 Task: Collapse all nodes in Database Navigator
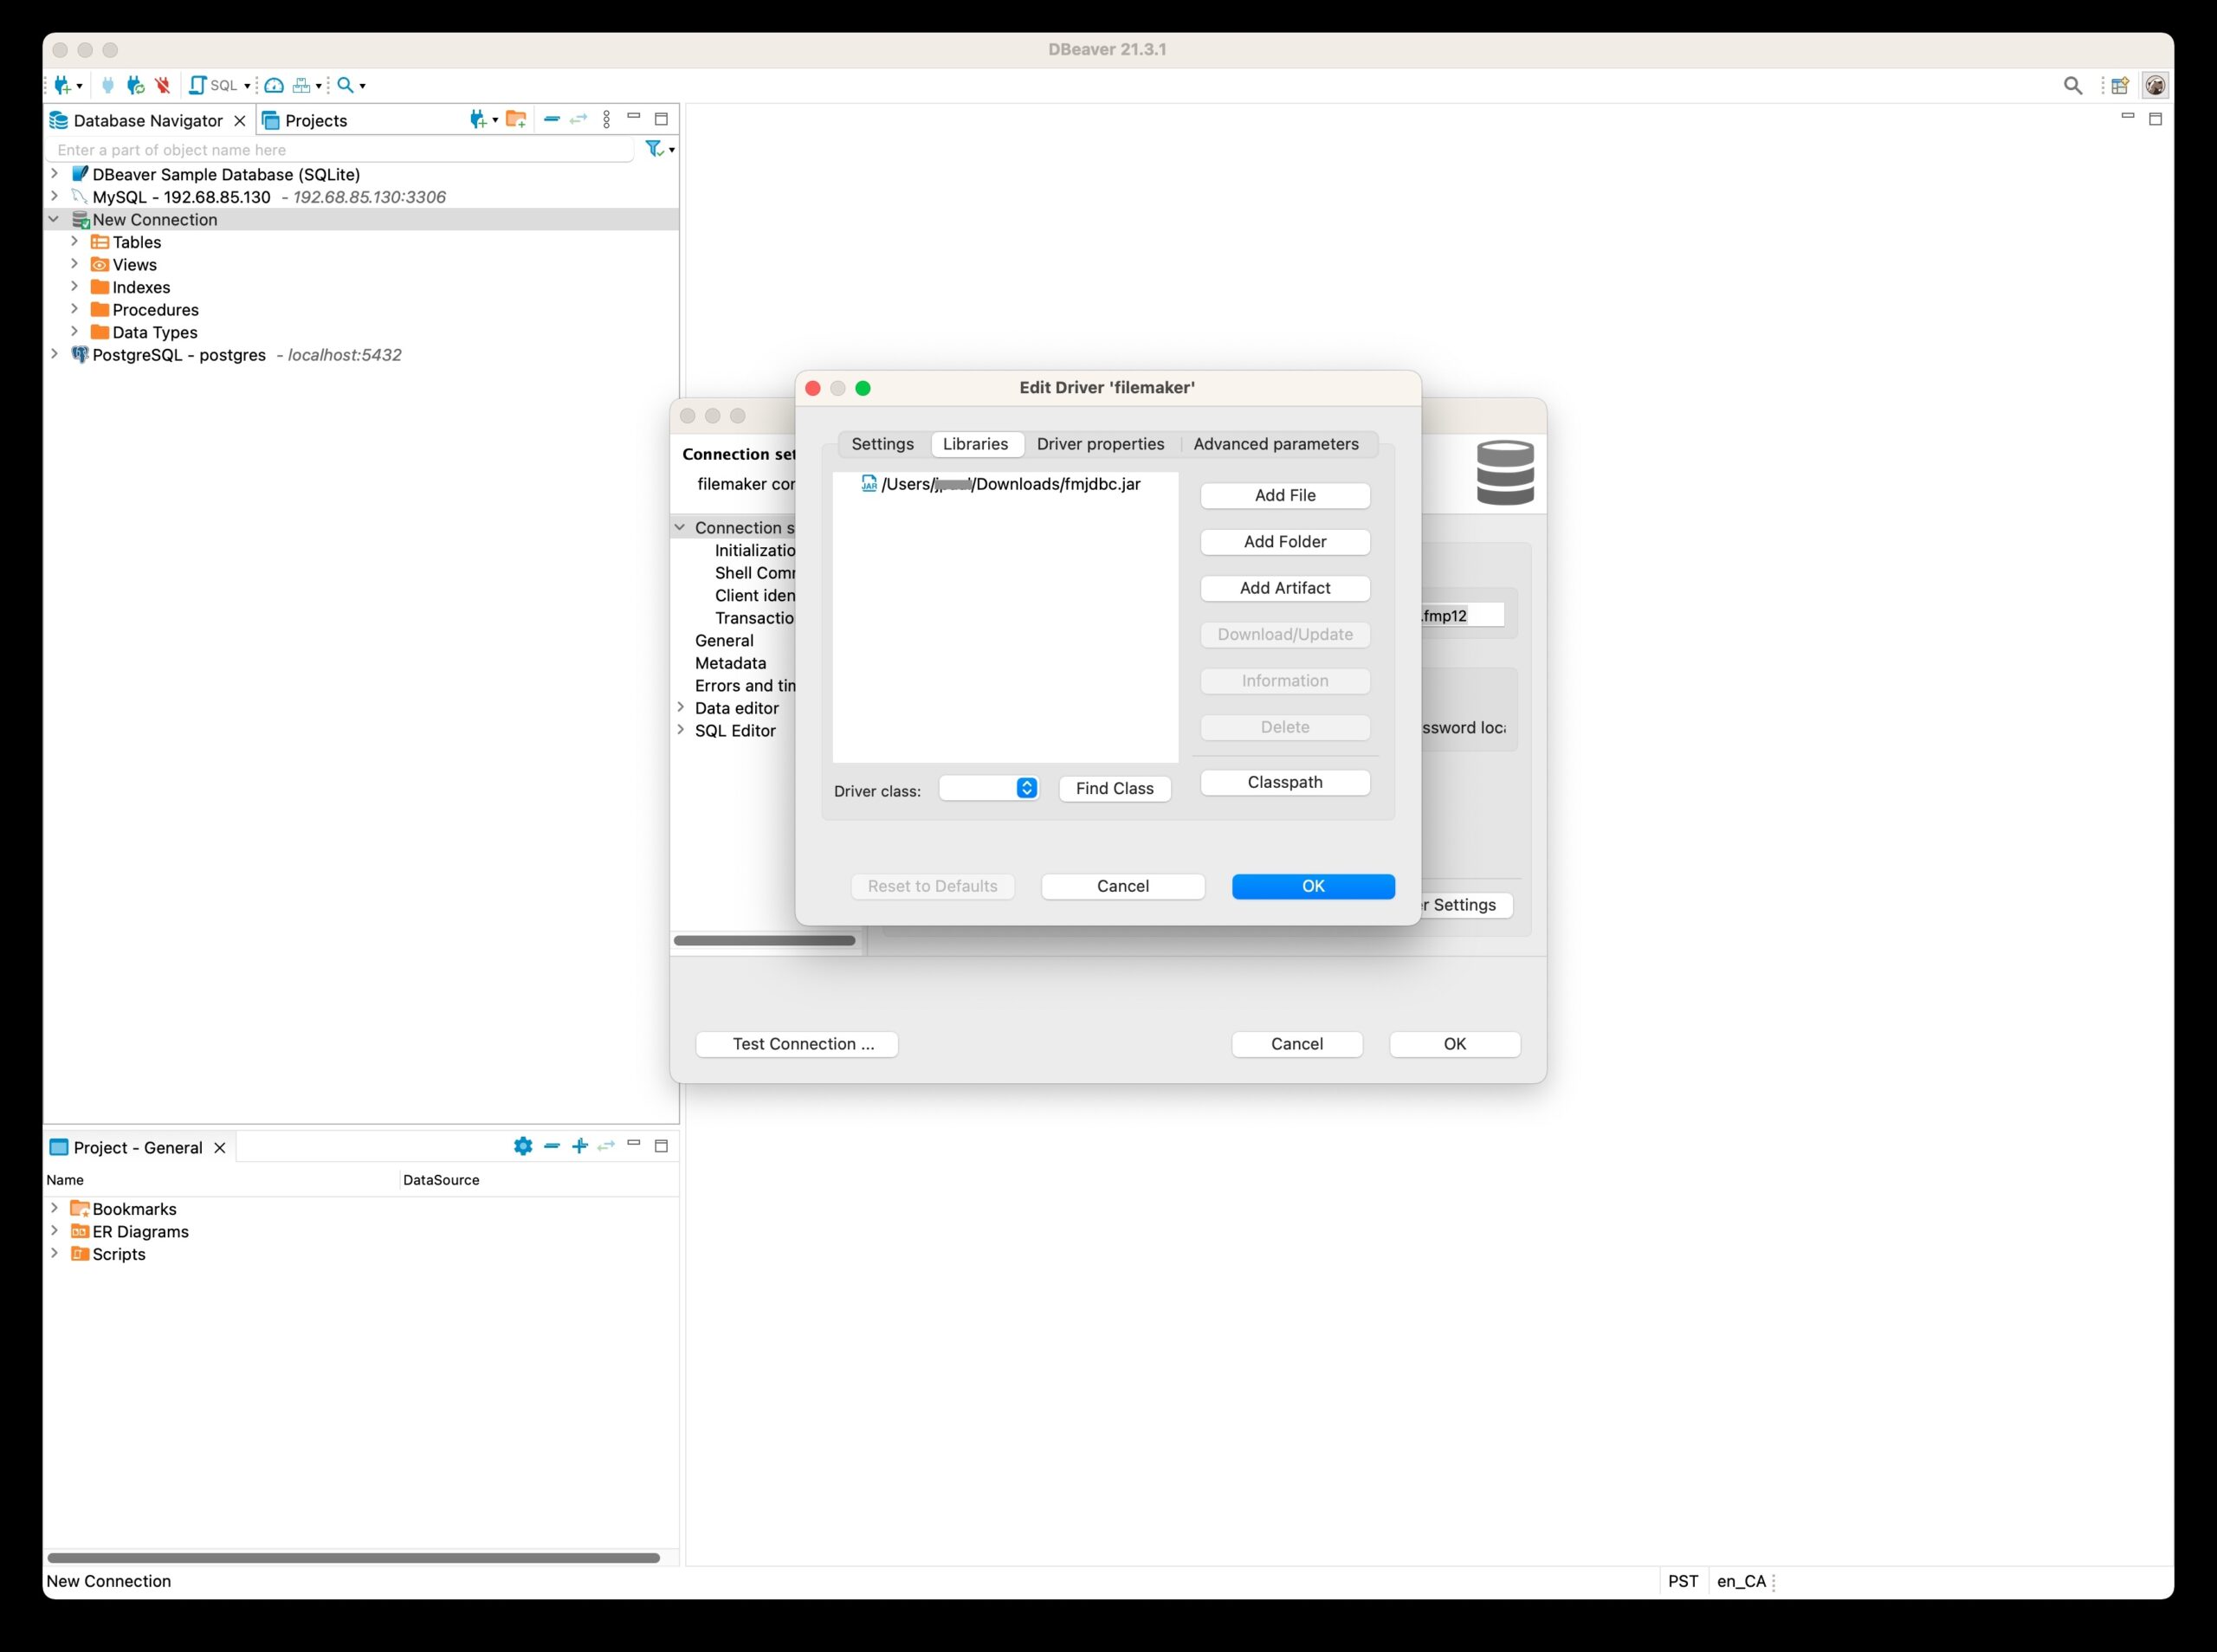coord(551,119)
